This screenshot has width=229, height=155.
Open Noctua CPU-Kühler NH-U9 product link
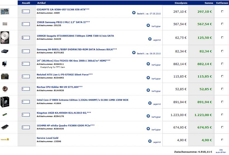click(59, 87)
